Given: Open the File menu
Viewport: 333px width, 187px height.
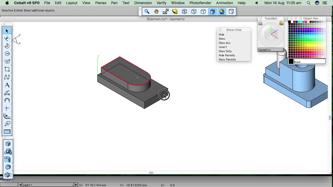Looking at the screenshot, I should (47, 3).
